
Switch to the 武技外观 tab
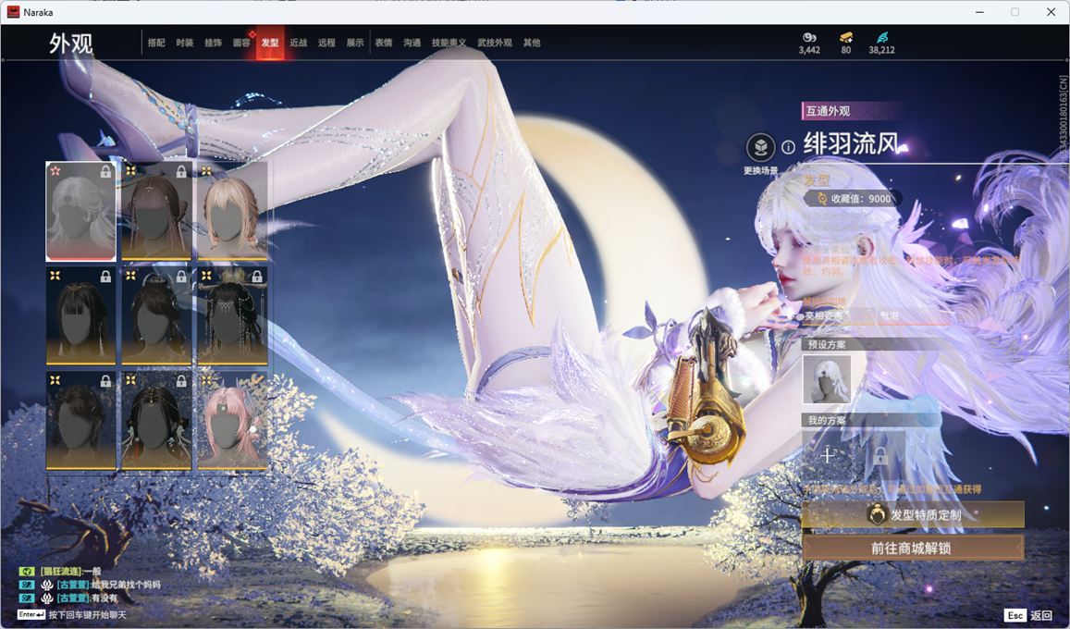(495, 43)
